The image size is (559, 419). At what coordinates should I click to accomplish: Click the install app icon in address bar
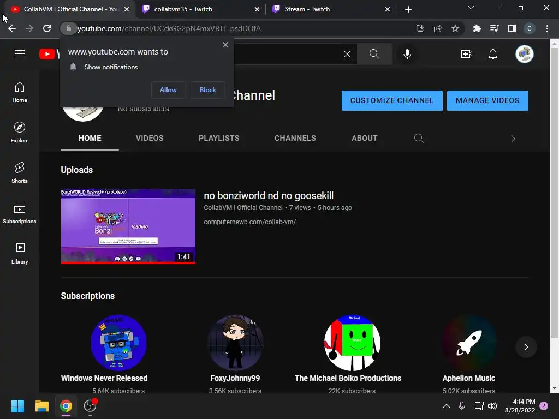point(420,28)
